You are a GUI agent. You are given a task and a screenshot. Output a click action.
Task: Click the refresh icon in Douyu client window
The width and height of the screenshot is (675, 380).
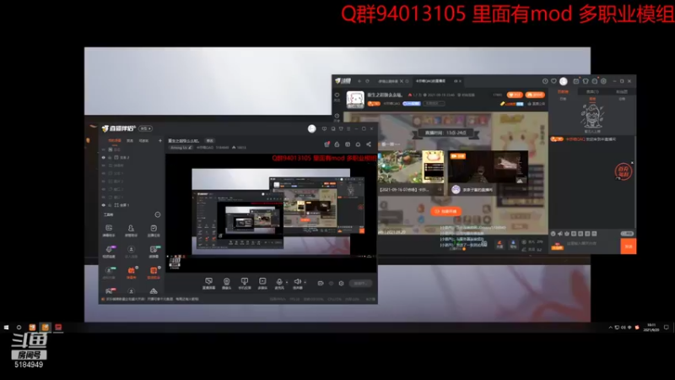click(x=367, y=81)
